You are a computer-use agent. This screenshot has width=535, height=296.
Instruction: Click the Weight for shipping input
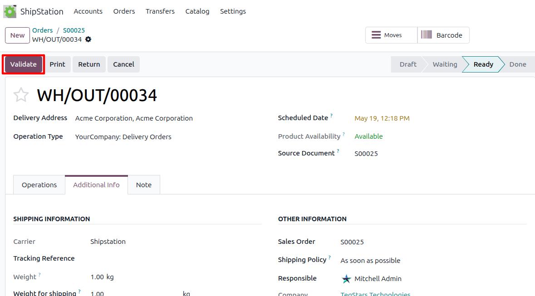(x=135, y=293)
